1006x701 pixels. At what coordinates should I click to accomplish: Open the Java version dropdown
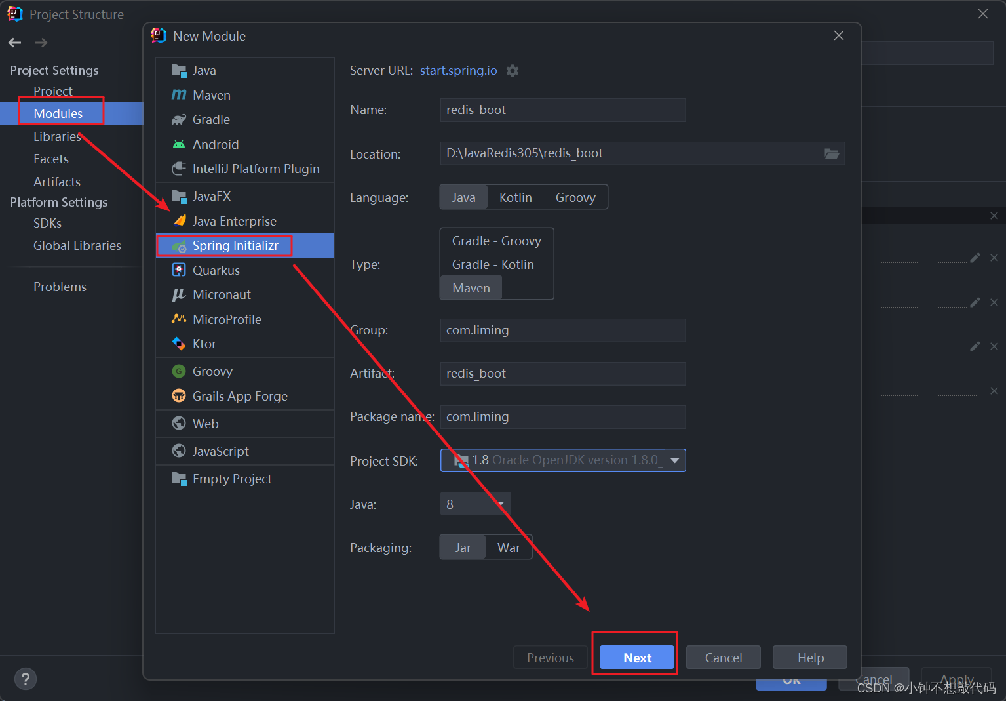475,504
